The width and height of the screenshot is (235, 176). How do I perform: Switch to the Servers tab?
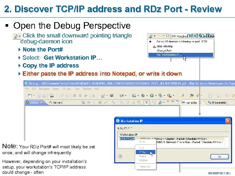point(56,103)
